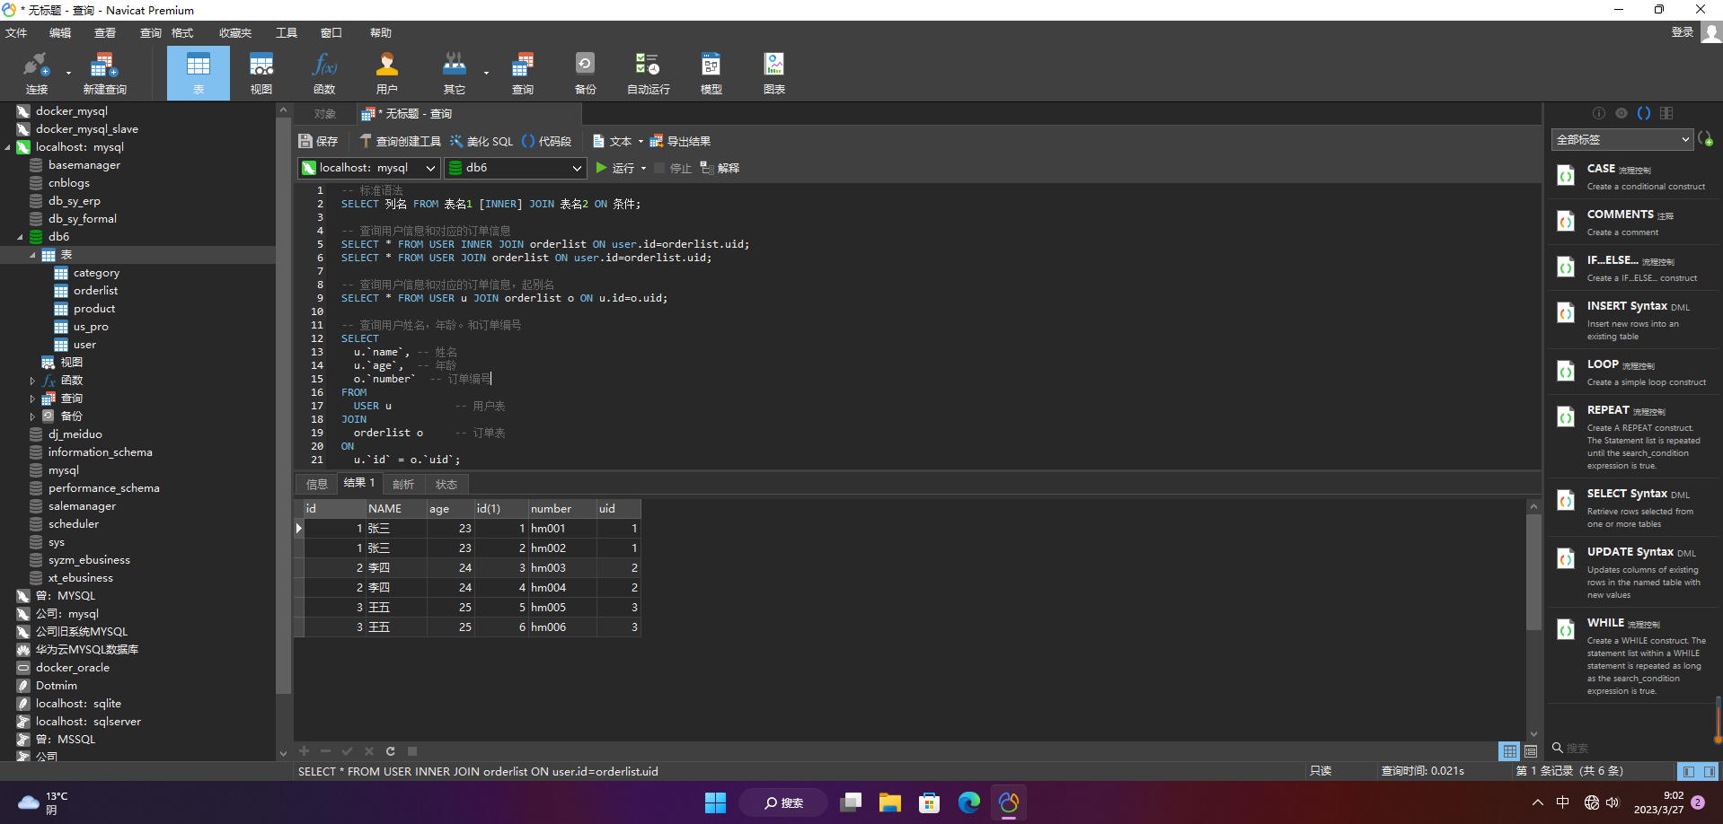1723x824 pixels.
Task: Open the 收藏夹 (Favorites) menu
Action: pyautogui.click(x=235, y=32)
